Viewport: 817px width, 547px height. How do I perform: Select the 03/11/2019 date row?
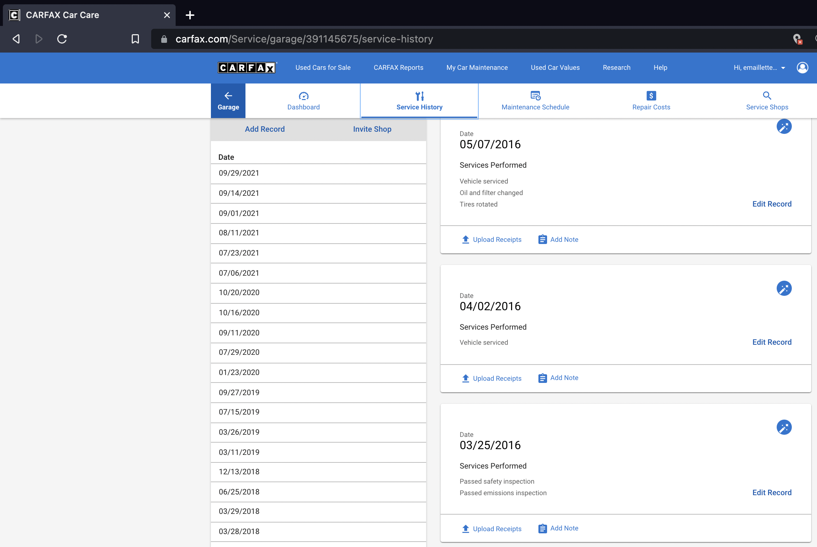click(x=319, y=452)
